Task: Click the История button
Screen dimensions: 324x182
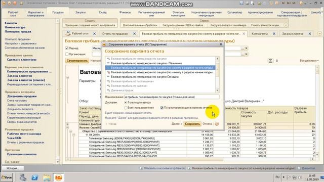Action: [x=13, y=168]
